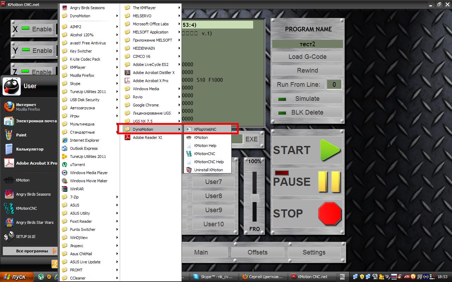Click the red STOP octagon
This screenshot has width=452, height=282.
(330, 213)
